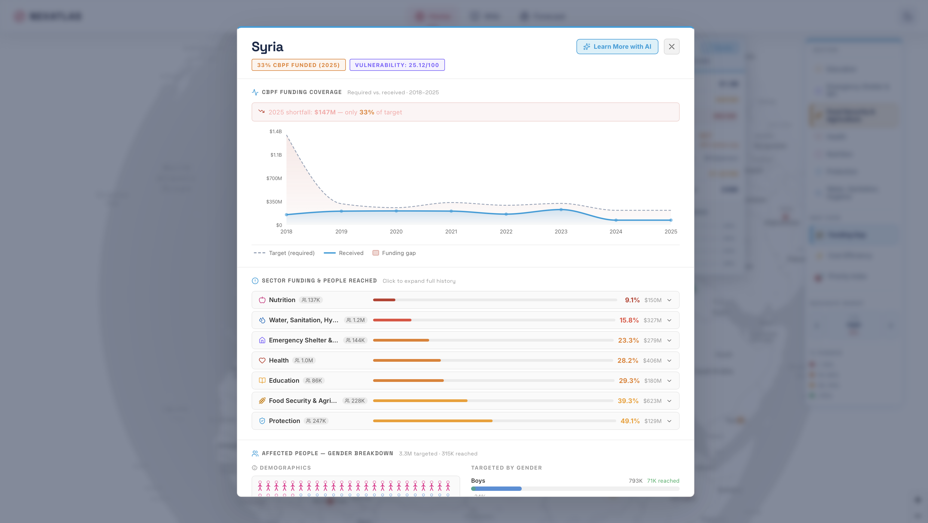Select the 33% CBPF Funded (2025) badge

click(x=298, y=65)
